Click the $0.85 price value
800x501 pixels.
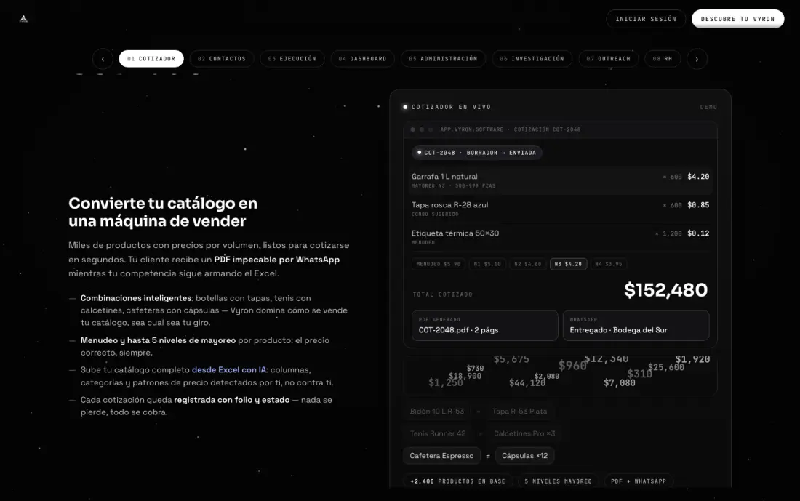(698, 204)
